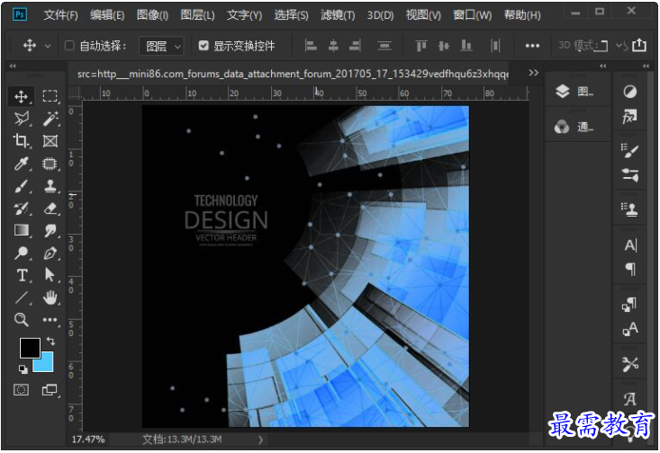Select the Smudge tool

50,230
